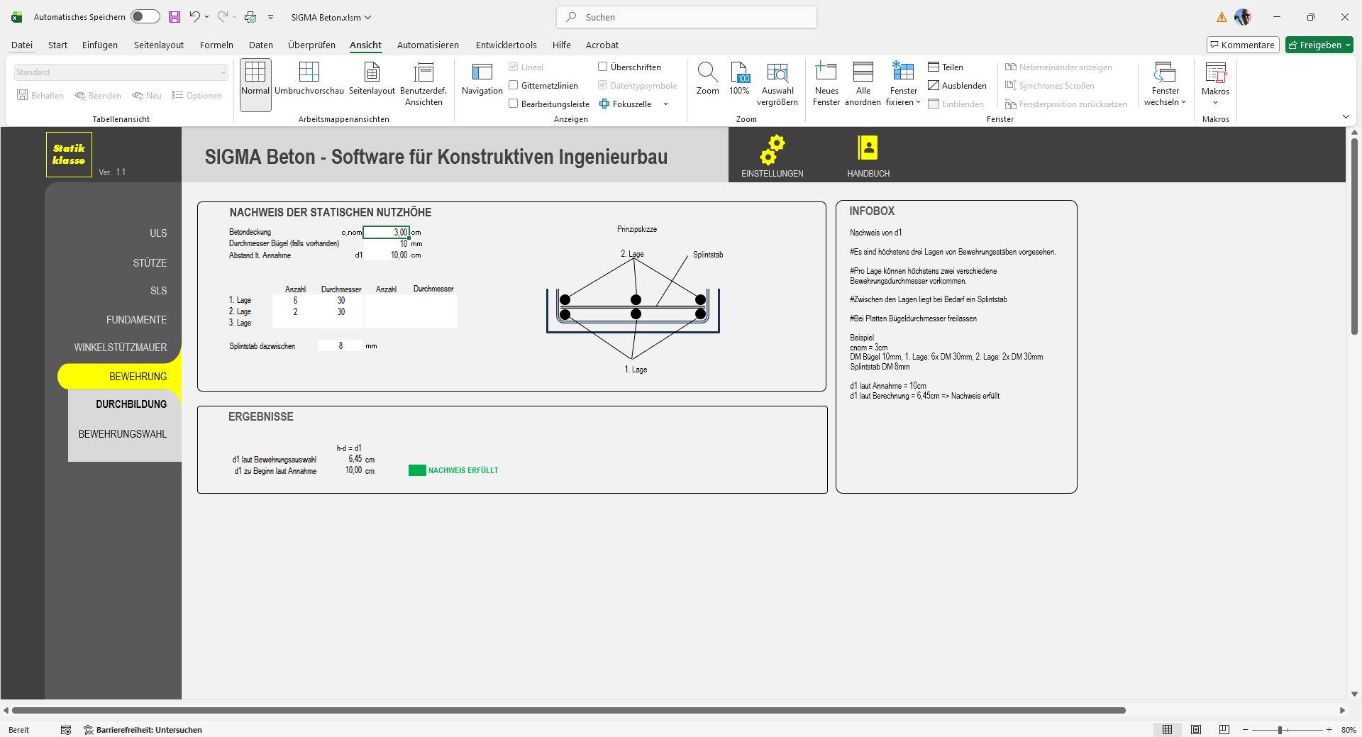Open the Makros dropdown

pyautogui.click(x=1215, y=96)
